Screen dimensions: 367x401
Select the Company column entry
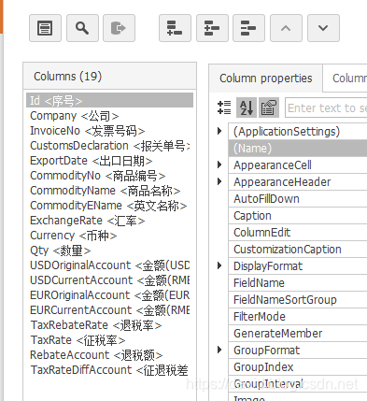pos(109,116)
